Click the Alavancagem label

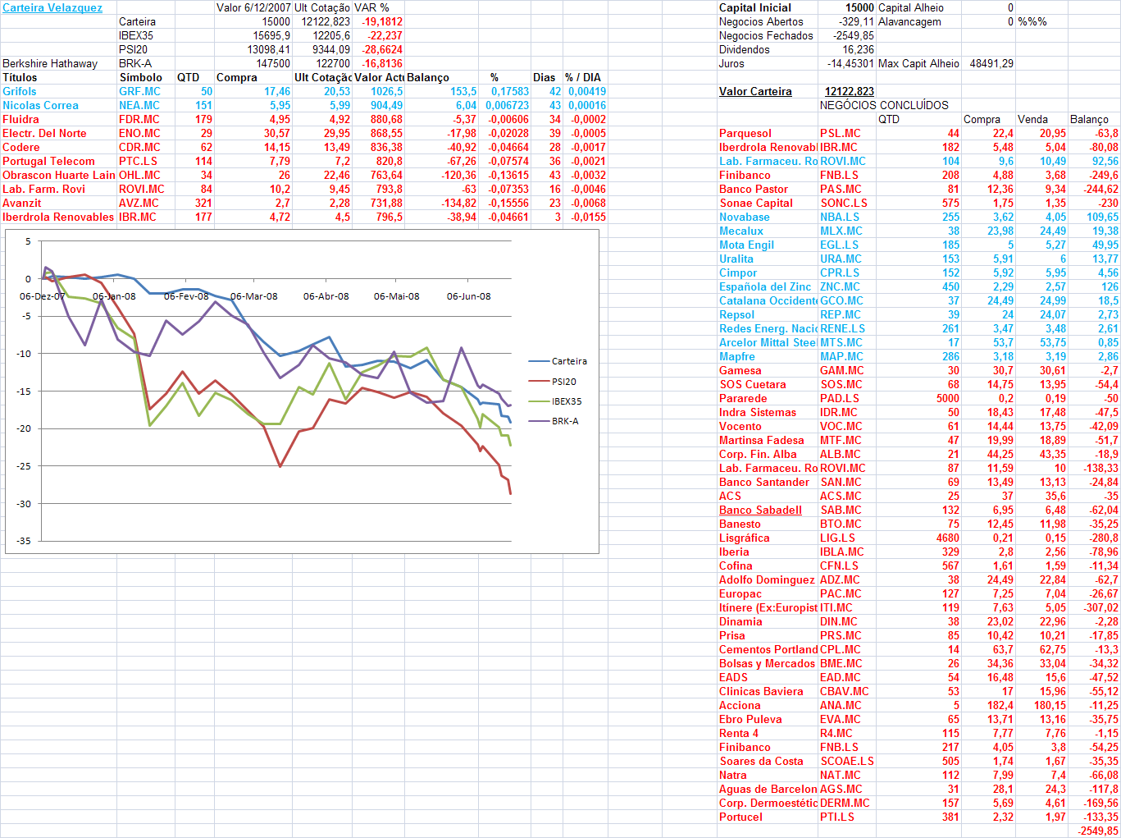pyautogui.click(x=909, y=22)
